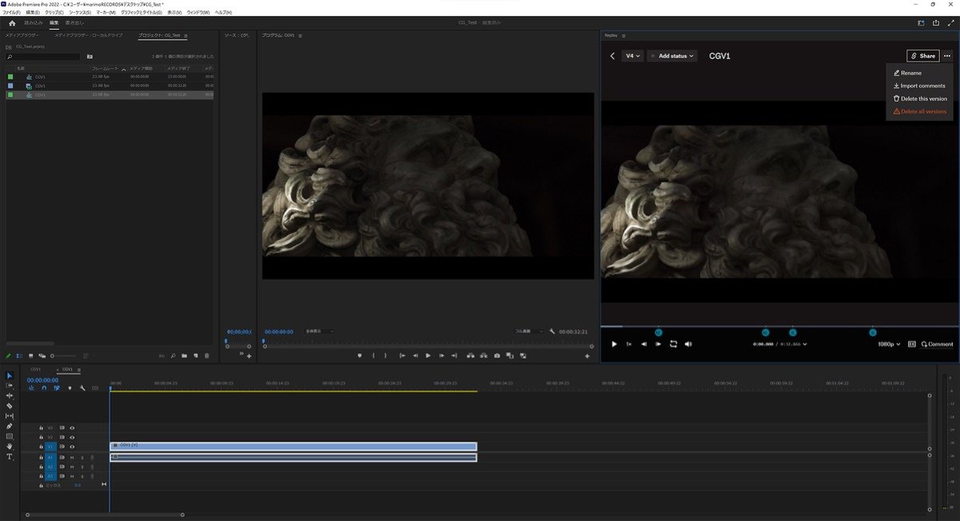Click the Ripple Edit tool
The width and height of the screenshot is (960, 521).
tap(10, 395)
